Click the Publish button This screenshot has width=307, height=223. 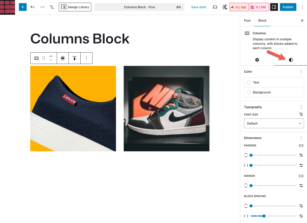288,7
